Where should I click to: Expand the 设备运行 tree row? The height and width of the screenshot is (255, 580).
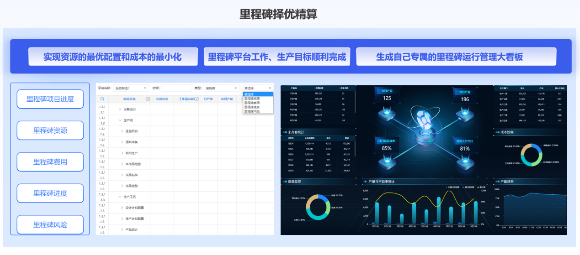coord(120,109)
